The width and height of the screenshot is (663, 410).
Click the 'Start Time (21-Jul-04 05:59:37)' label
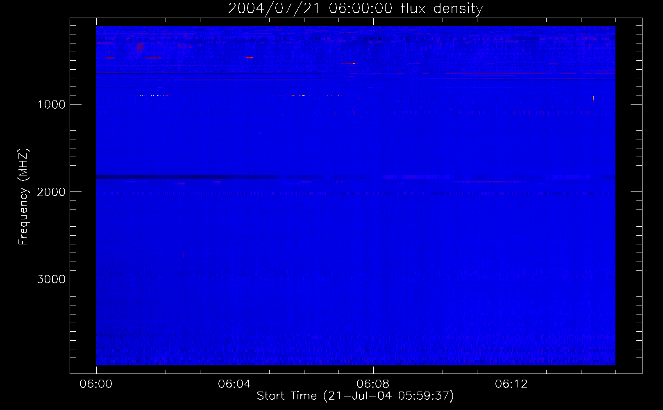(355, 396)
